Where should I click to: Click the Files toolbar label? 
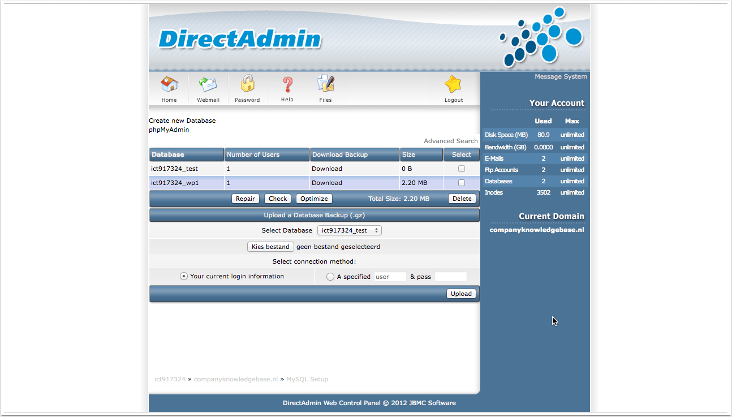click(325, 100)
